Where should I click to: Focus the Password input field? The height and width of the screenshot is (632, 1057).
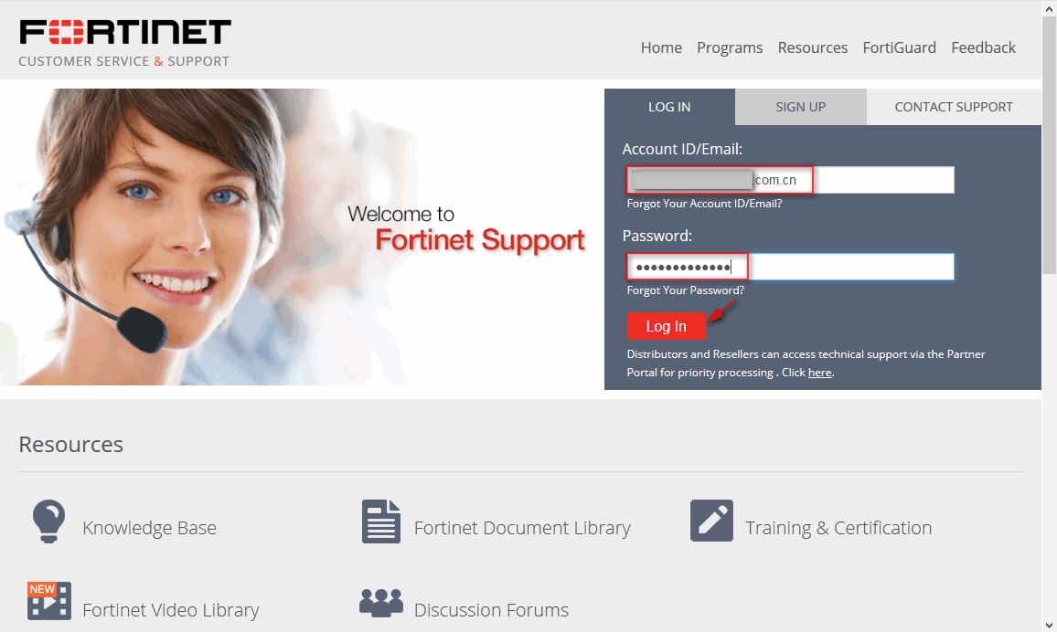click(790, 267)
